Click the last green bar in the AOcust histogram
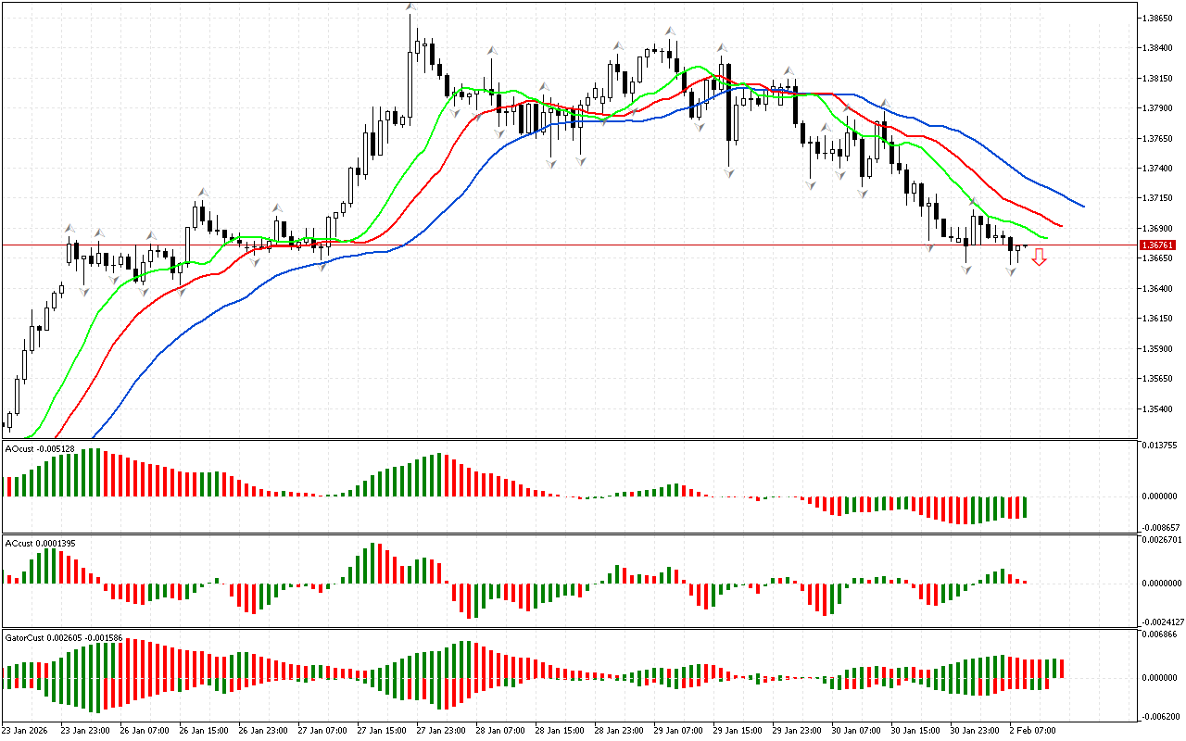The width and height of the screenshot is (1186, 741). click(x=1026, y=507)
